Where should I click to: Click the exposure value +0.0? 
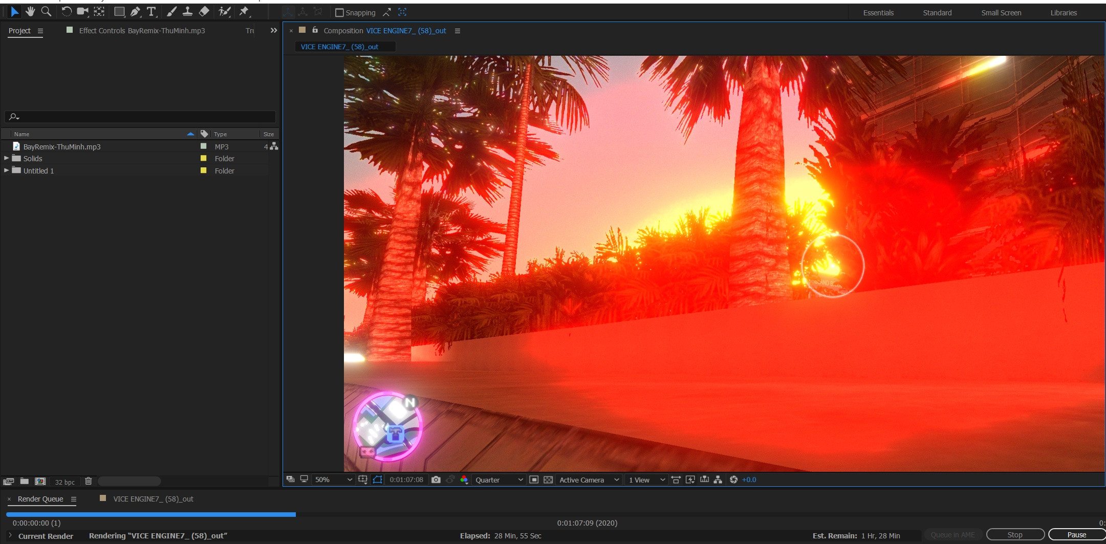[749, 480]
